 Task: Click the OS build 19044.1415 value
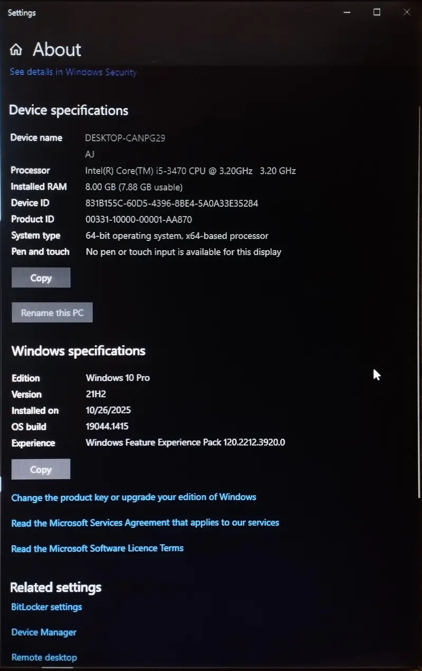point(107,426)
